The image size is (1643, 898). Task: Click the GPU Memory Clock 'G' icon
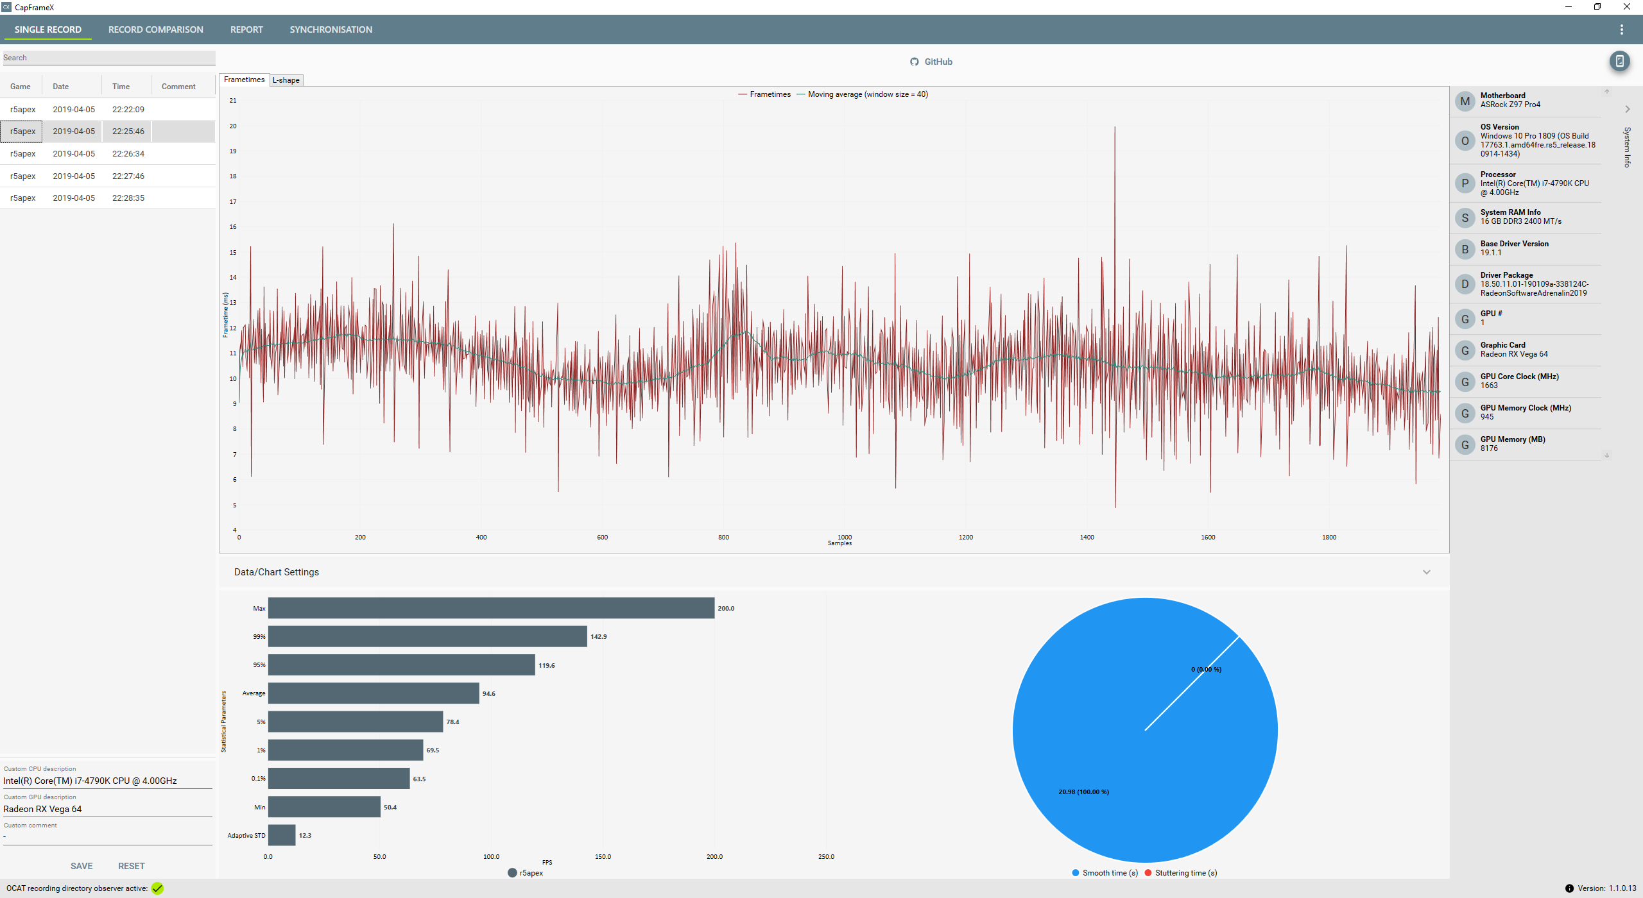[x=1465, y=414]
